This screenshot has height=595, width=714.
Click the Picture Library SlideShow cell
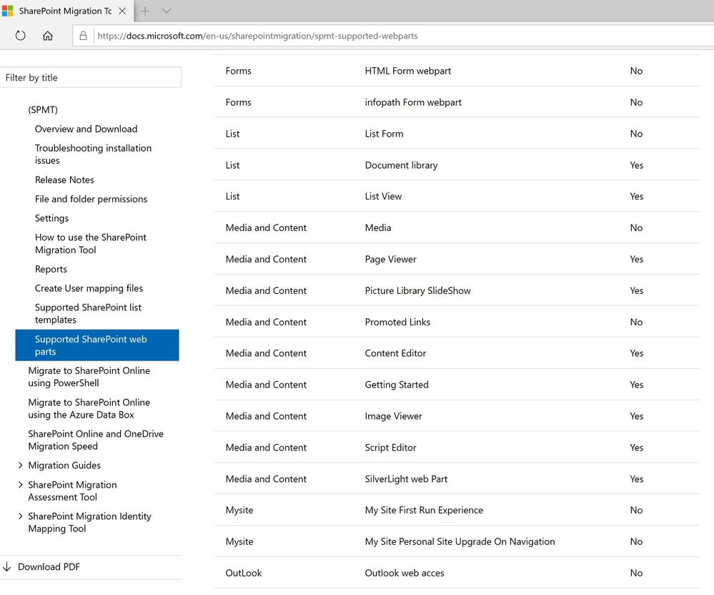click(417, 290)
